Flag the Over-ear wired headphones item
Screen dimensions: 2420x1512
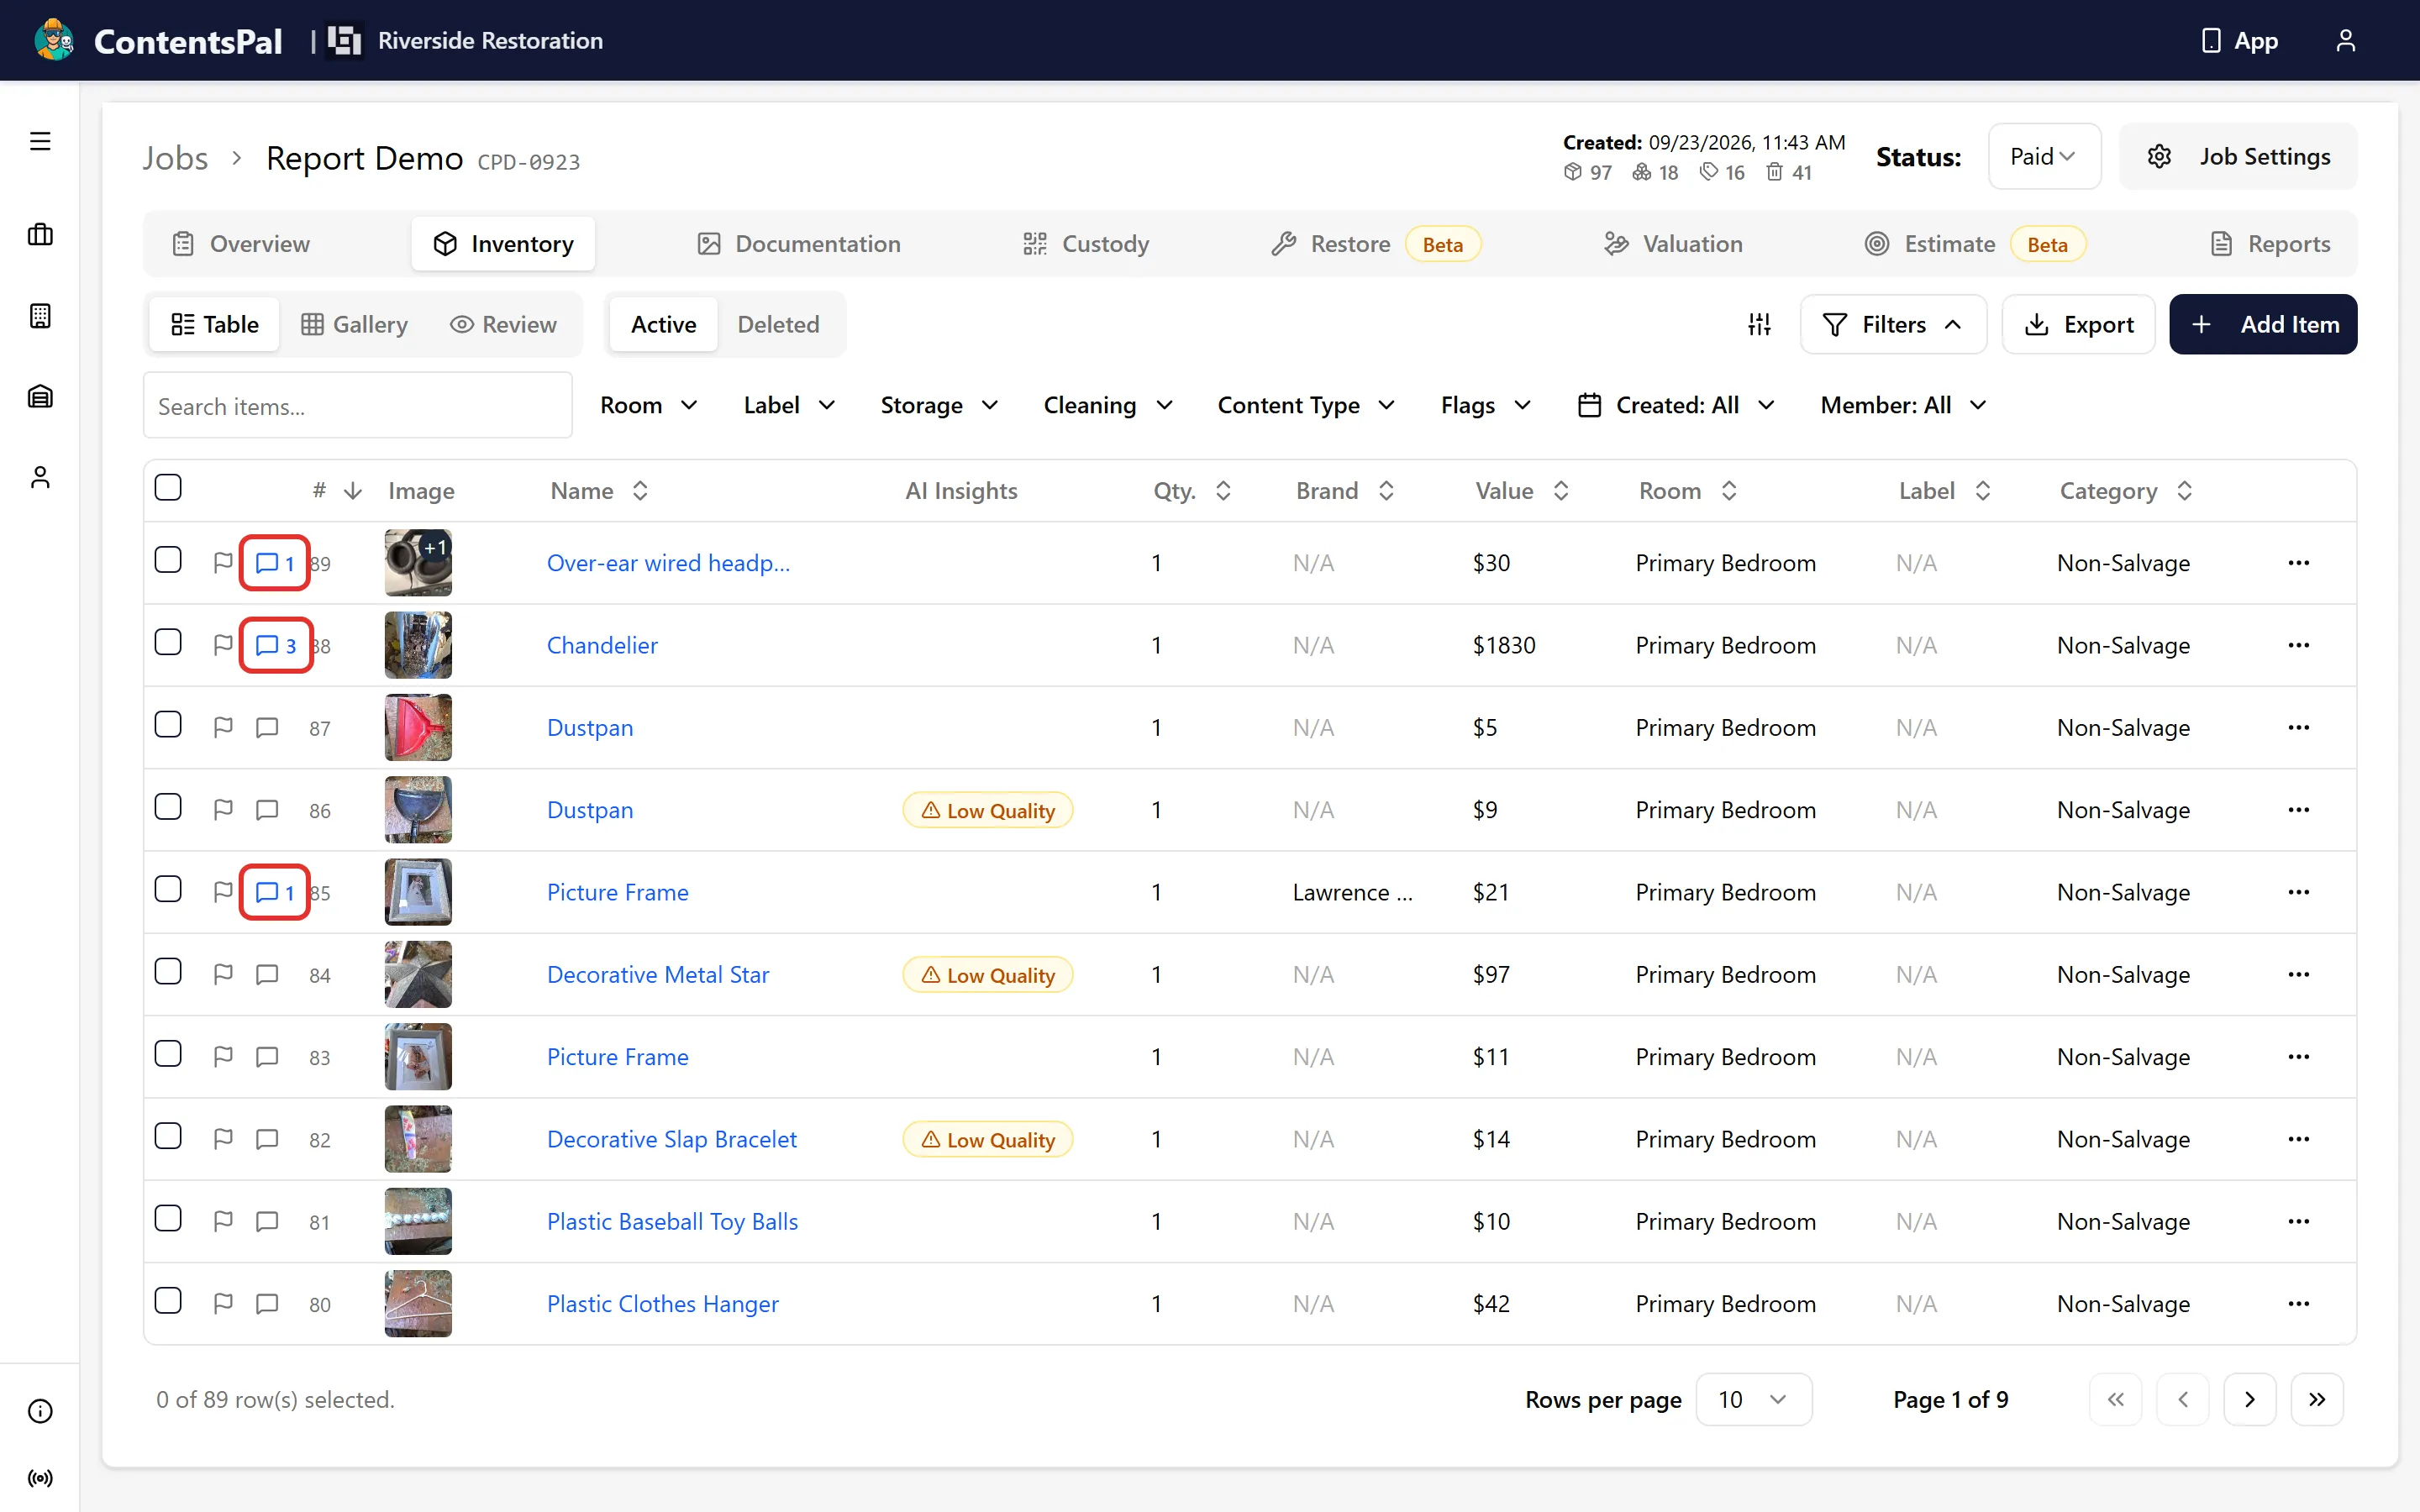(x=223, y=563)
